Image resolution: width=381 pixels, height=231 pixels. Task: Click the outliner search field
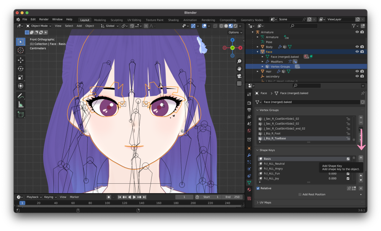(304, 26)
